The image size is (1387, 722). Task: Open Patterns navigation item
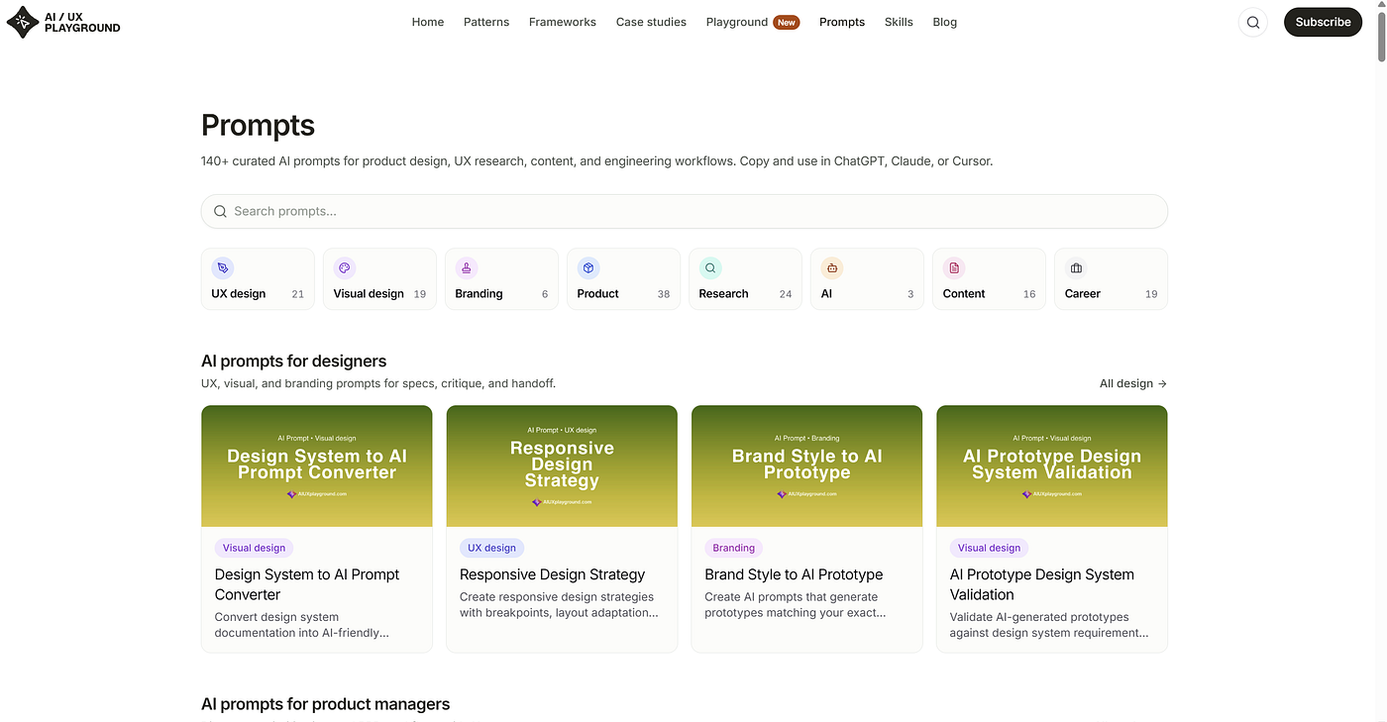pyautogui.click(x=486, y=22)
